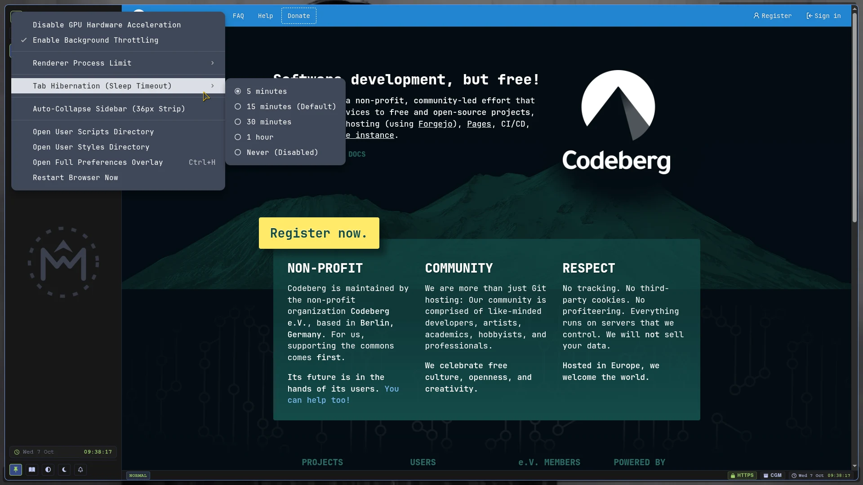Image resolution: width=863 pixels, height=485 pixels.
Task: Click the HTTPS lock badge in status bar
Action: (742, 475)
